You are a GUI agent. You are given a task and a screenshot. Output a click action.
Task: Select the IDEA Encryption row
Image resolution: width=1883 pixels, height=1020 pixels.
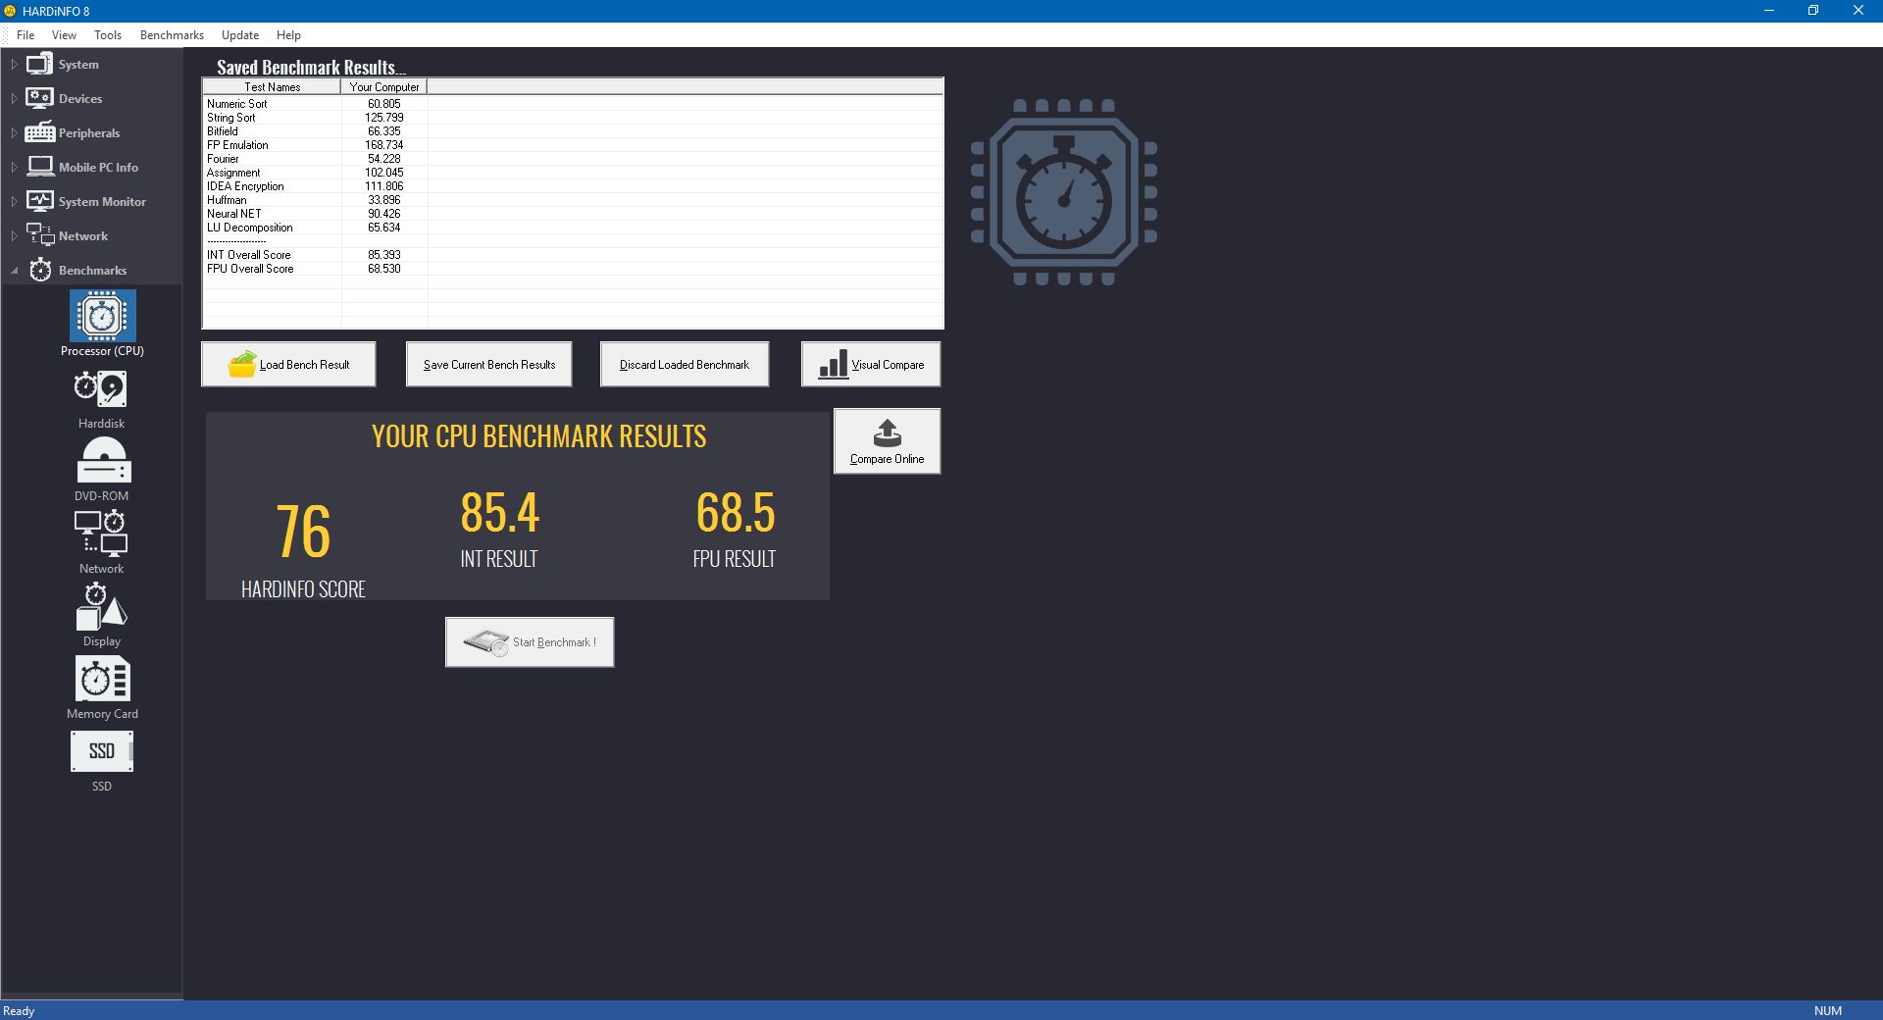coord(573,186)
